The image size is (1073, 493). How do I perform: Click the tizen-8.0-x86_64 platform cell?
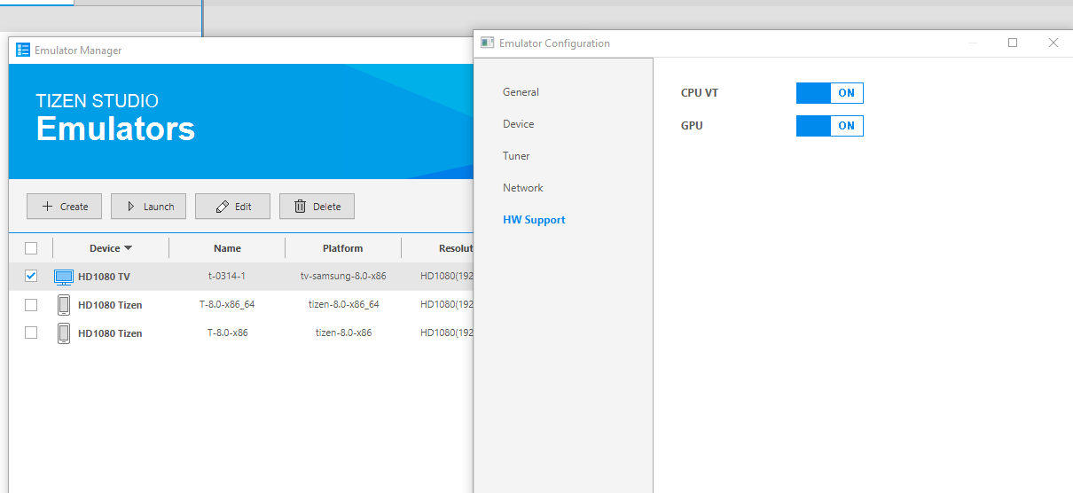coord(343,305)
